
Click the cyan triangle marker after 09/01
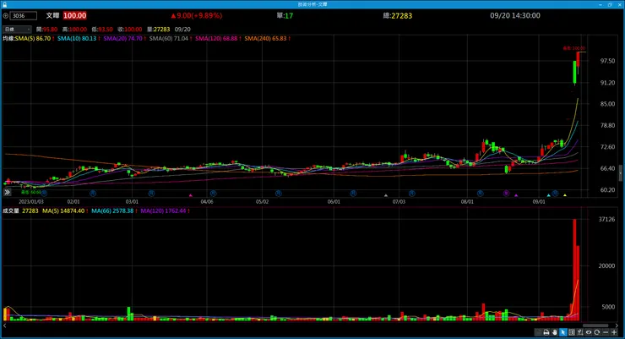point(548,195)
